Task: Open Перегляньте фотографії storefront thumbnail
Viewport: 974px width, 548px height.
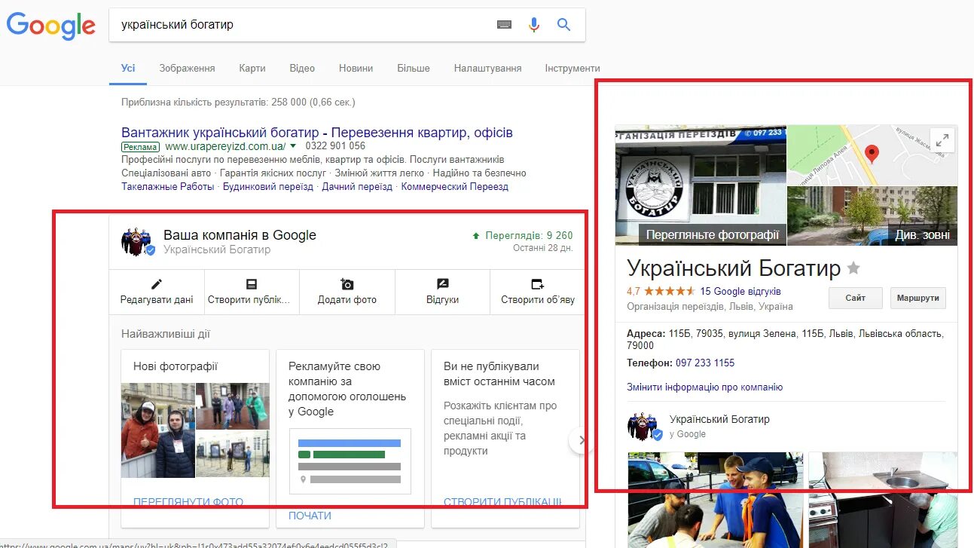Action: click(x=701, y=185)
